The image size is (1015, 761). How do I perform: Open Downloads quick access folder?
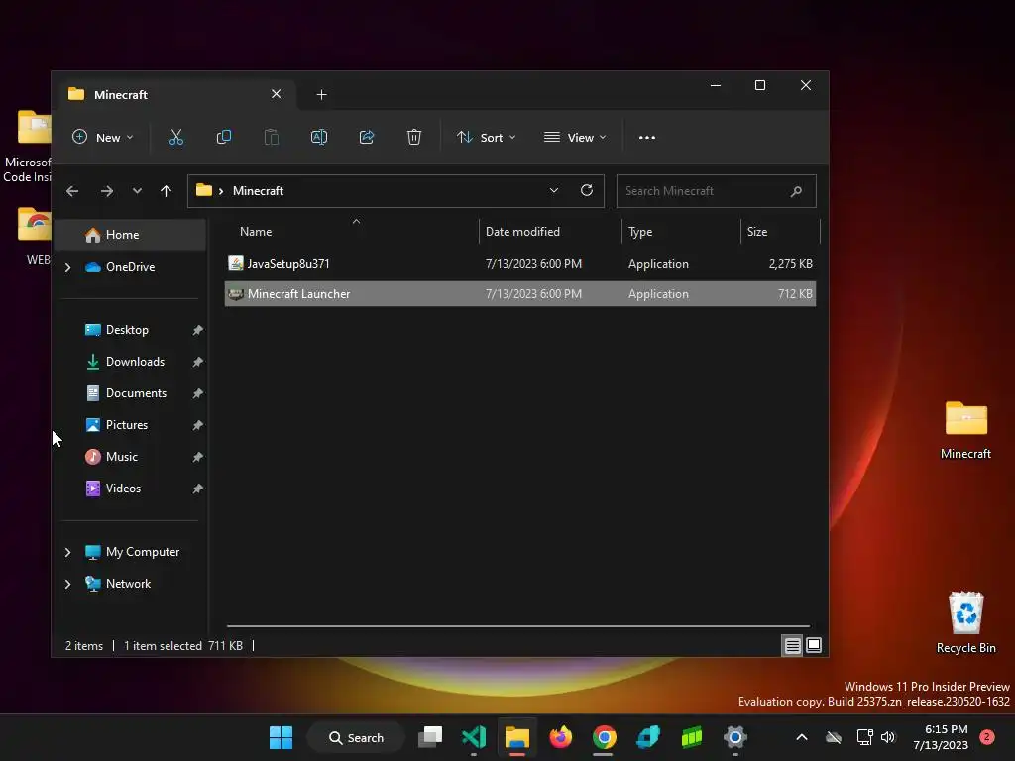(135, 362)
